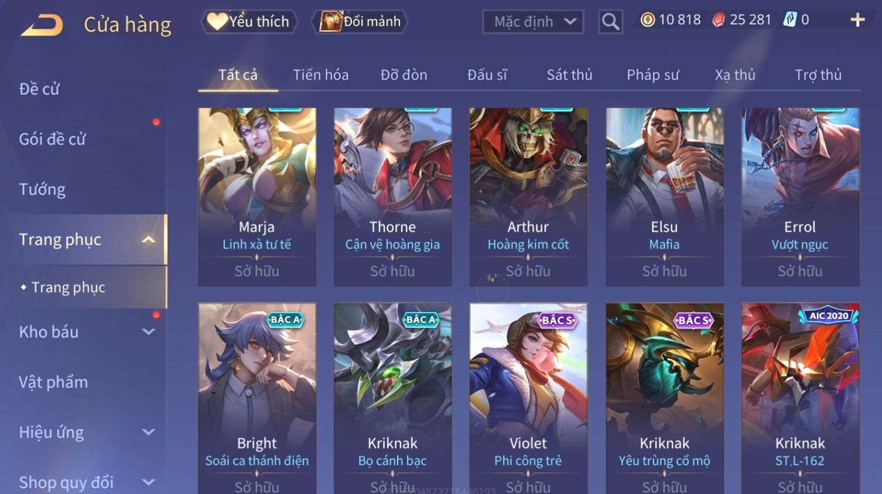Open the Gói đề cử menu
The image size is (882, 494).
click(x=52, y=139)
